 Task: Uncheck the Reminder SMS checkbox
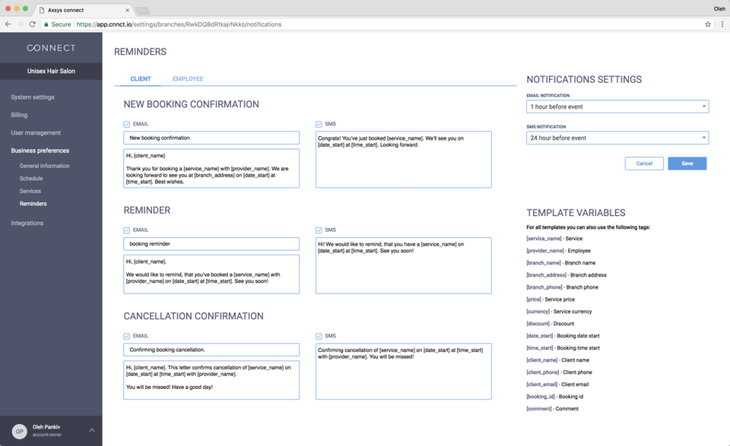(x=319, y=229)
